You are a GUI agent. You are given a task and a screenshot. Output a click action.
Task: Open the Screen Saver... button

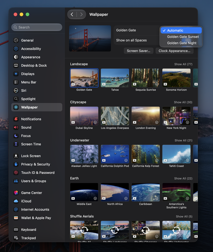click(138, 51)
